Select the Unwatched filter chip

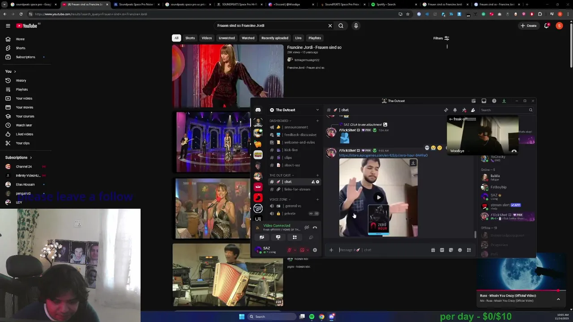click(x=227, y=38)
